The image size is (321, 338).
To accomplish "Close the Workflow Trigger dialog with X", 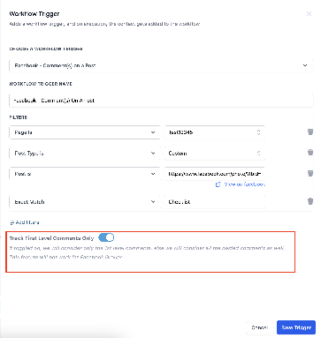I will point(309,14).
